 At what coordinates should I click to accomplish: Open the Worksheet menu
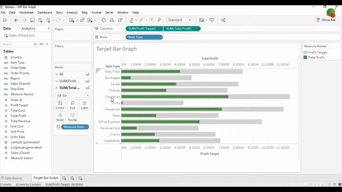(26, 13)
